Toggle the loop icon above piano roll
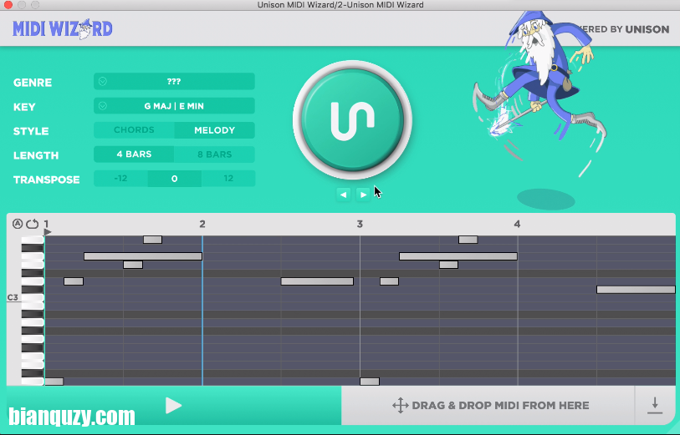 pyautogui.click(x=33, y=224)
